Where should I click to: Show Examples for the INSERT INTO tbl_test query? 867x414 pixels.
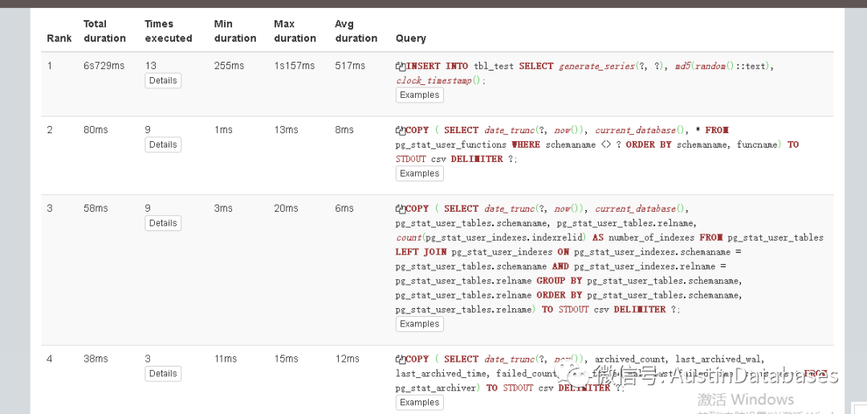coord(419,95)
